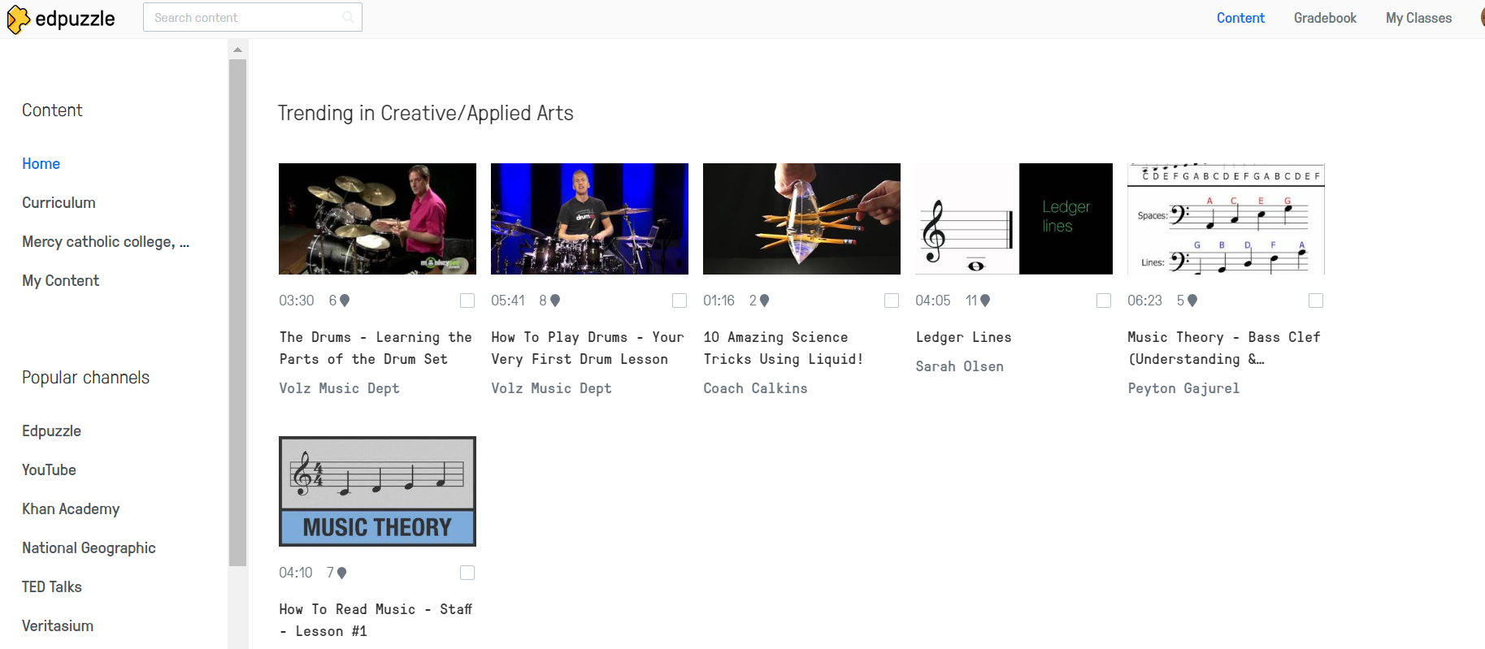
Task: Click title The Drums - Learning the Parts
Action: click(376, 348)
